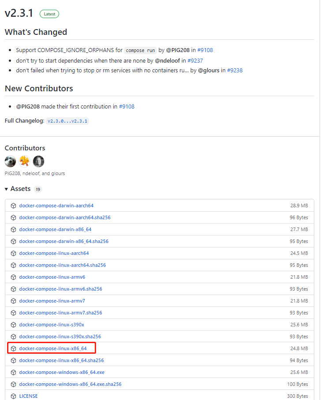Open @PIG208 mention under New Contributors
This screenshot has width=324, height=400.
(28, 107)
